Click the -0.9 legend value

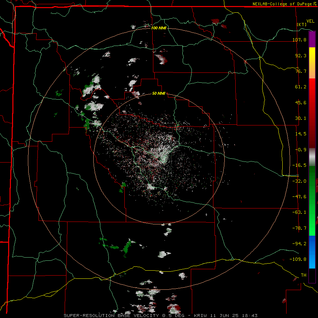coord(301,150)
